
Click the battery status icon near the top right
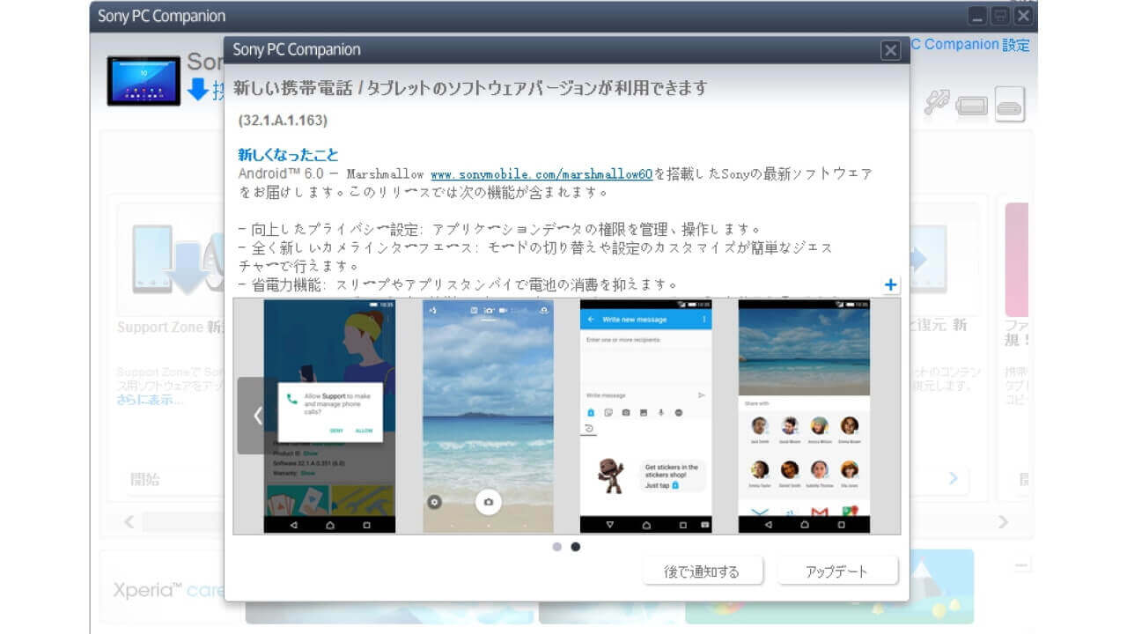click(x=971, y=106)
